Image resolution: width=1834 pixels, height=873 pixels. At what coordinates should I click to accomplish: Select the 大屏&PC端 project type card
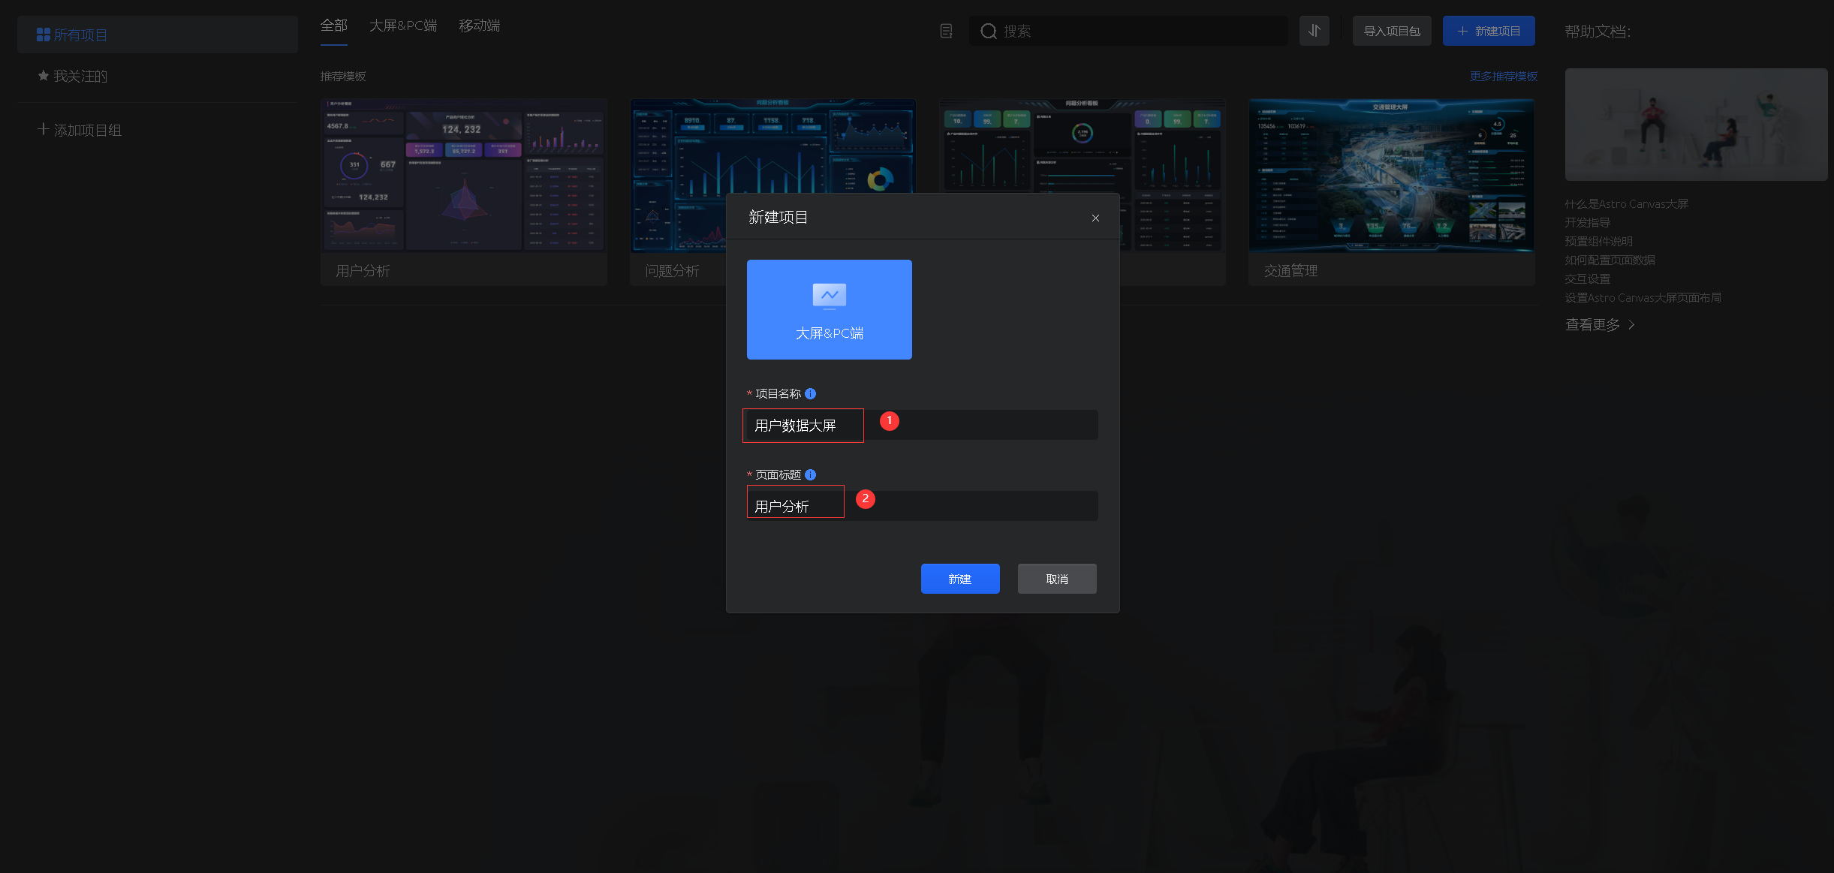tap(829, 309)
